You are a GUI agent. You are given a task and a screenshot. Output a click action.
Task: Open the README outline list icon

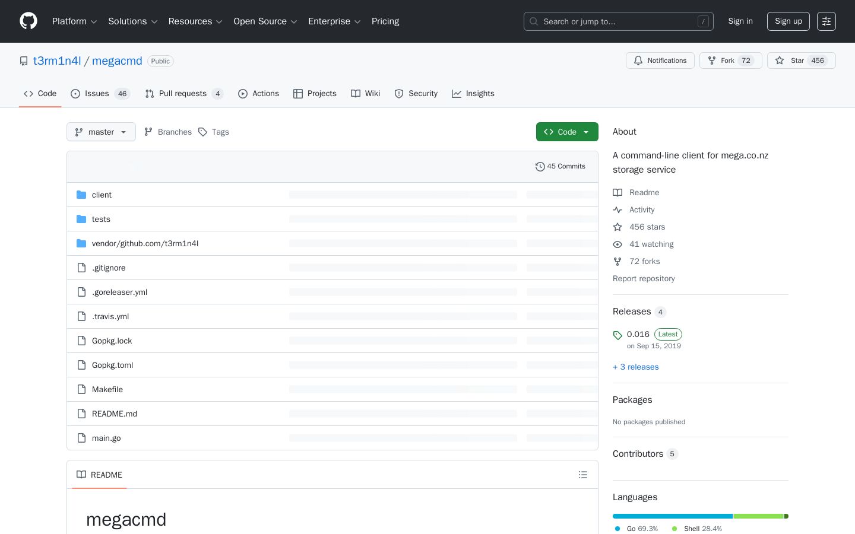(583, 475)
